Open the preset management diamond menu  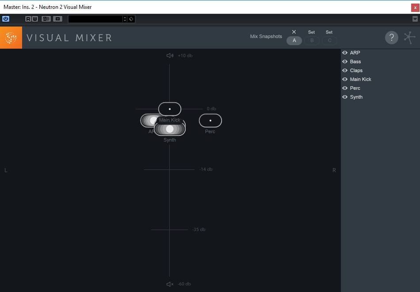point(131,19)
